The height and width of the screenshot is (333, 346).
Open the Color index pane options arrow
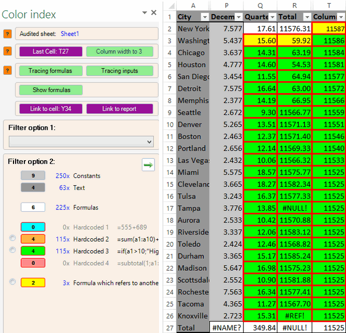coord(144,12)
